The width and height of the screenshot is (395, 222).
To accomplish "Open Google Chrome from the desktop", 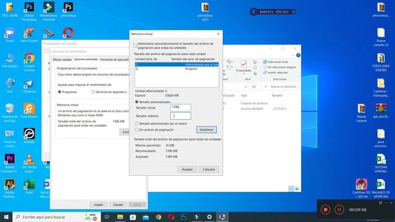I will [29, 62].
